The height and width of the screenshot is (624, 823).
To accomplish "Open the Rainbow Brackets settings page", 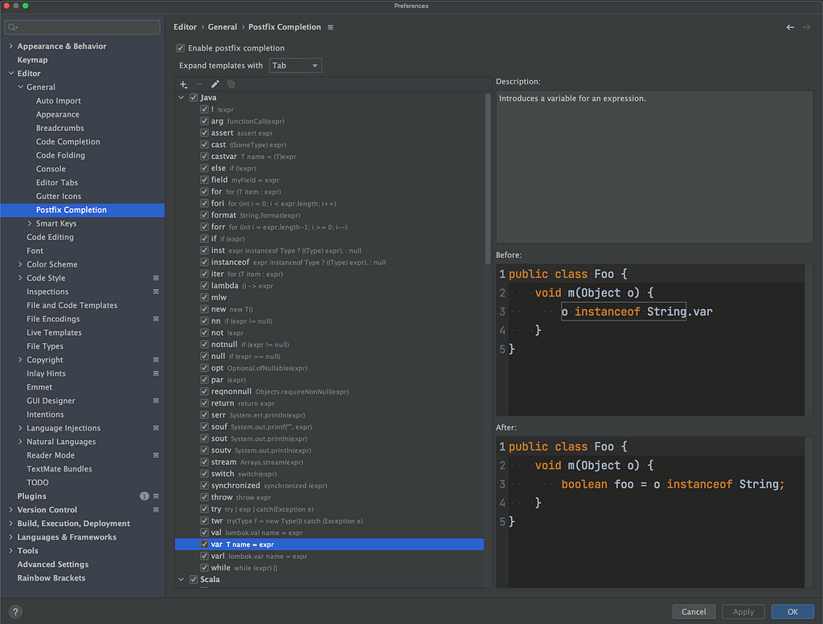I will click(x=51, y=578).
